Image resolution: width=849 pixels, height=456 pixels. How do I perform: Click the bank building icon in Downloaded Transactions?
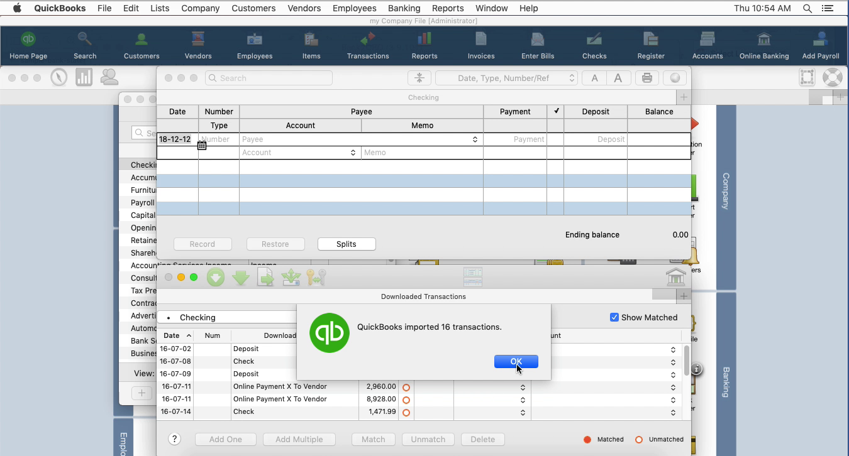[x=675, y=277]
